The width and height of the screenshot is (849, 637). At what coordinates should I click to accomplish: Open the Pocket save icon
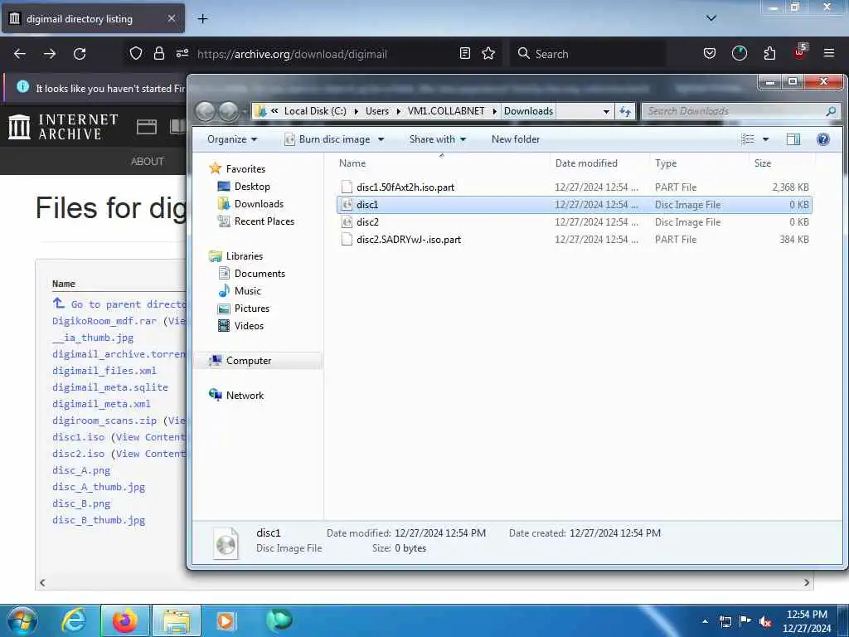tap(710, 53)
